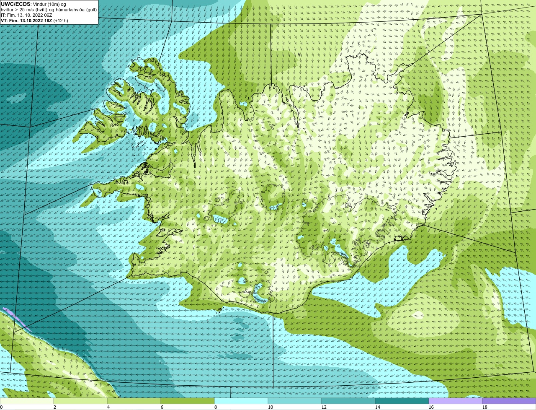
Task: Click the 16–18 m/s light purple legend swatch
Action: [x=456, y=401]
